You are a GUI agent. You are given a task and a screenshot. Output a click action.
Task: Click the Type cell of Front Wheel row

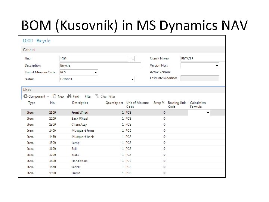click(30, 113)
